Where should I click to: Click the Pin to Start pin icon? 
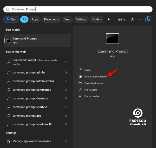click(80, 90)
